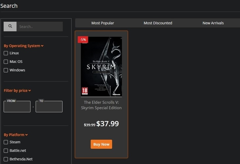
Task: Click the TO price field
Action: (49, 106)
